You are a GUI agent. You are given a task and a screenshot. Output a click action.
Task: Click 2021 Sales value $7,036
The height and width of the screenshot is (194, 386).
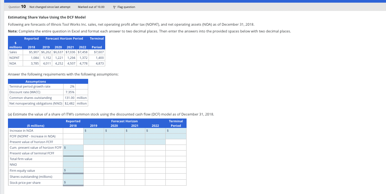(x=71, y=52)
